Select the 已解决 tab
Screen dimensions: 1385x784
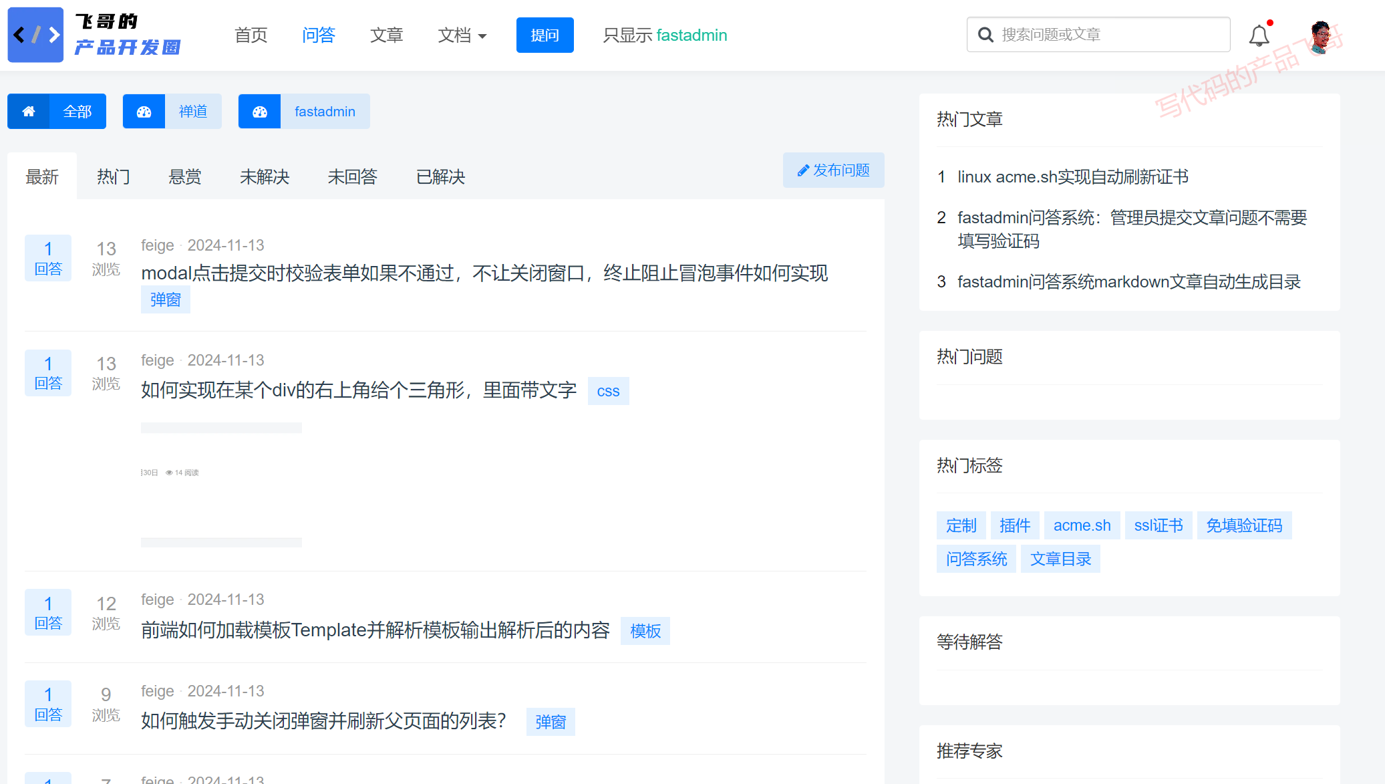pos(440,177)
